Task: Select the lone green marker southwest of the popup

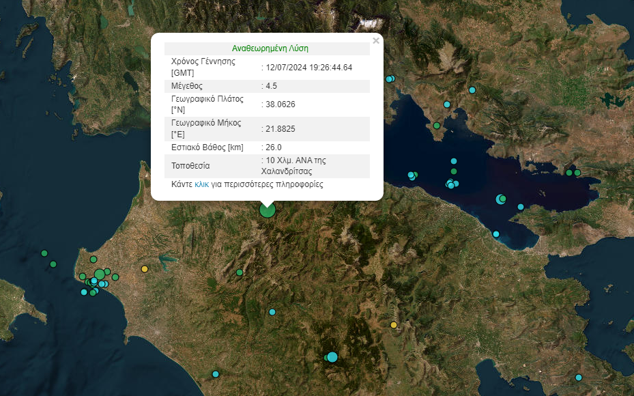Action: [240, 272]
